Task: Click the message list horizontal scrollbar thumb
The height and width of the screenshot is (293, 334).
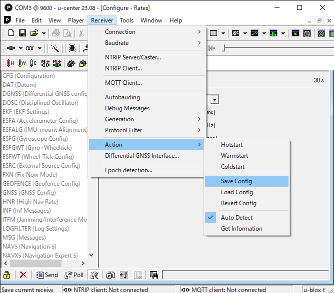Action: click(x=36, y=263)
